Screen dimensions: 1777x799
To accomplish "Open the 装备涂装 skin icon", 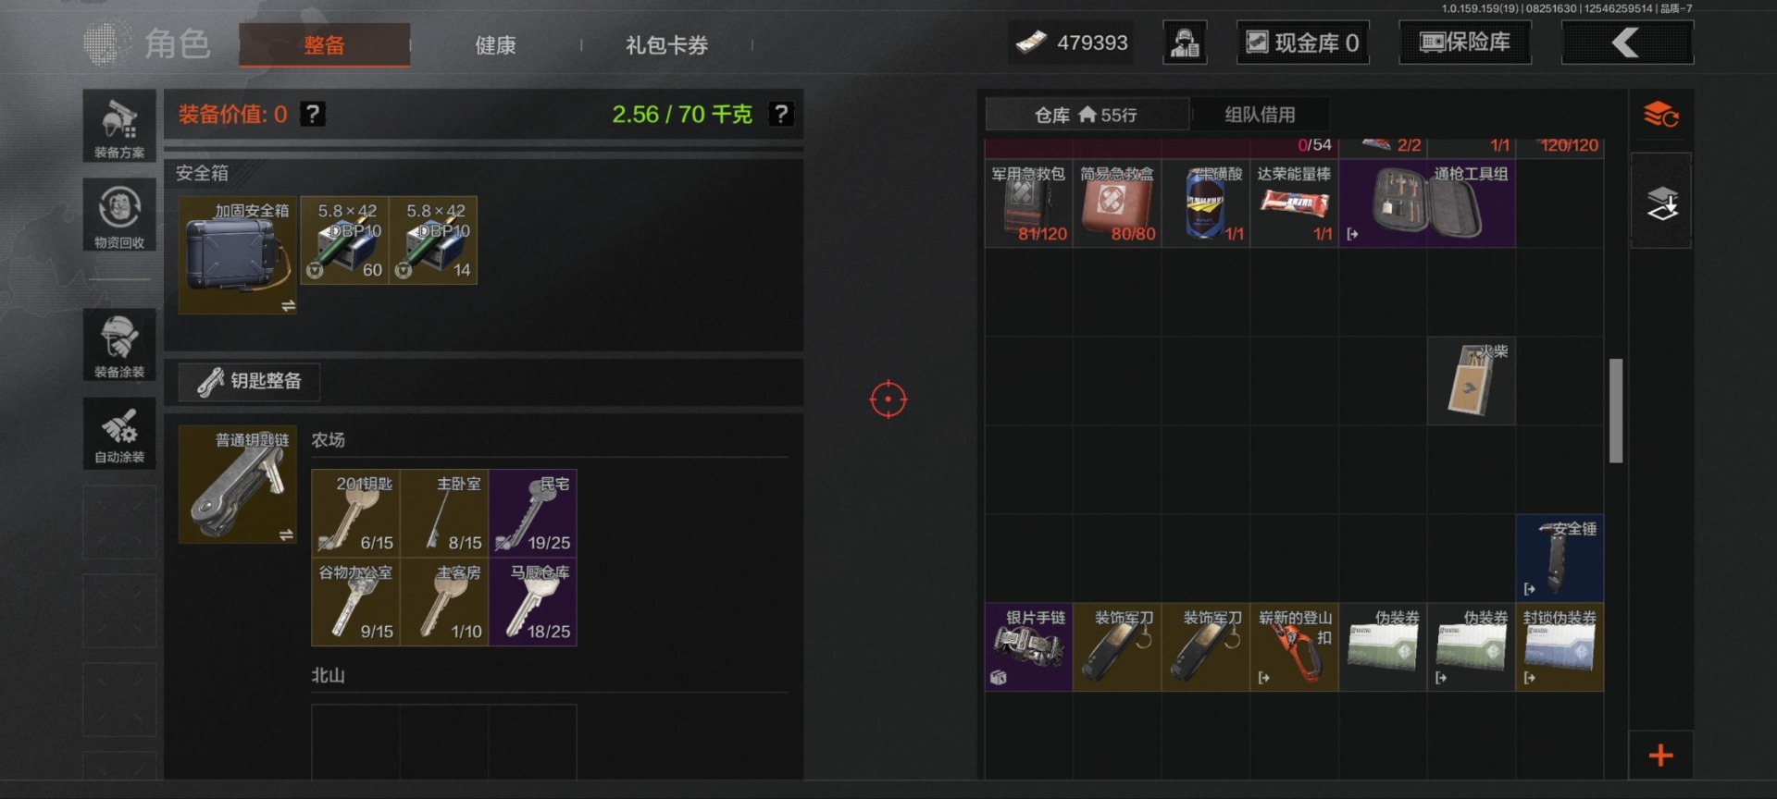I will coord(119,345).
